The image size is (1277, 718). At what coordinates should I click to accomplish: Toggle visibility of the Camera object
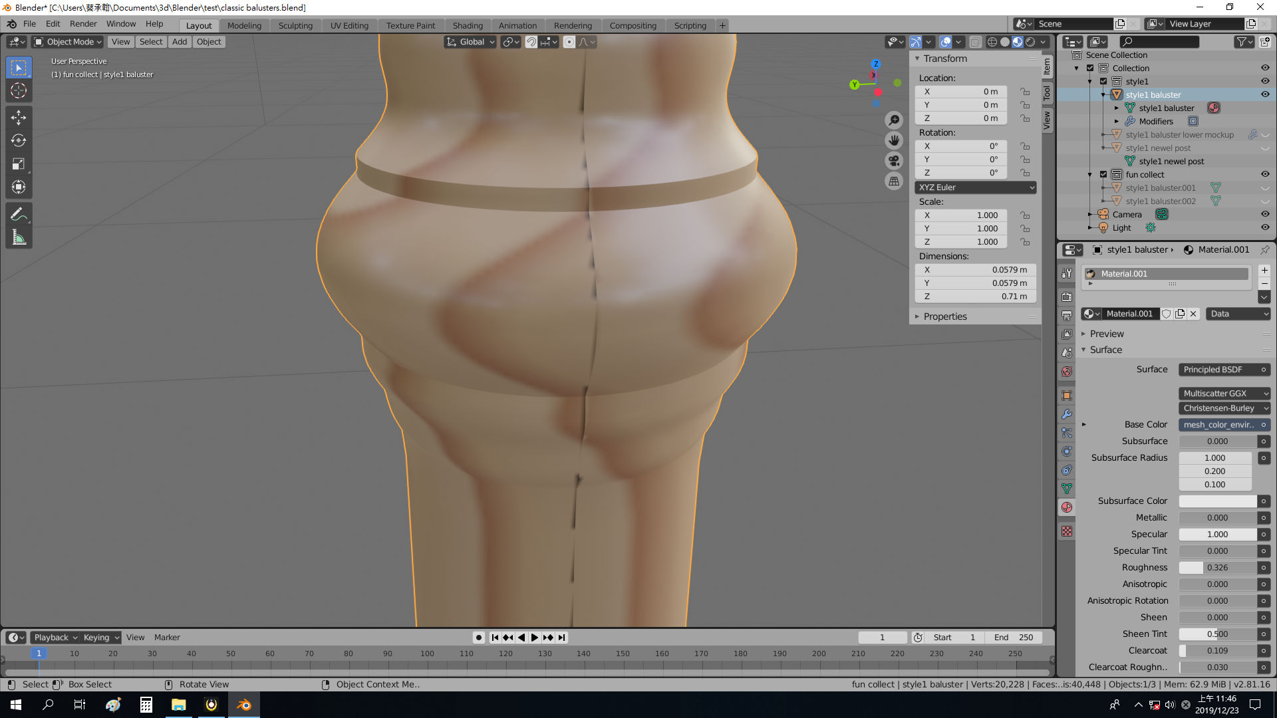pos(1265,214)
